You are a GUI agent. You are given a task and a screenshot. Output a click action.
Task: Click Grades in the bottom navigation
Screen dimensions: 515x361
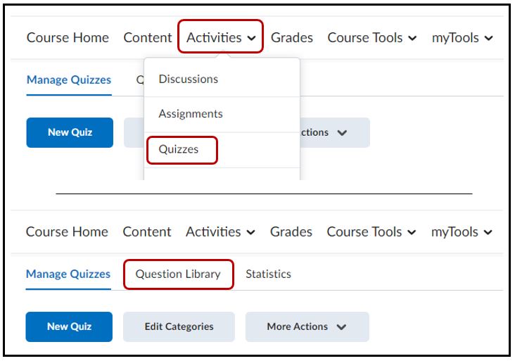pos(291,232)
